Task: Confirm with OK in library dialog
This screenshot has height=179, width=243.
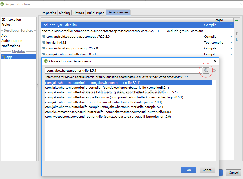Action: 189,170
